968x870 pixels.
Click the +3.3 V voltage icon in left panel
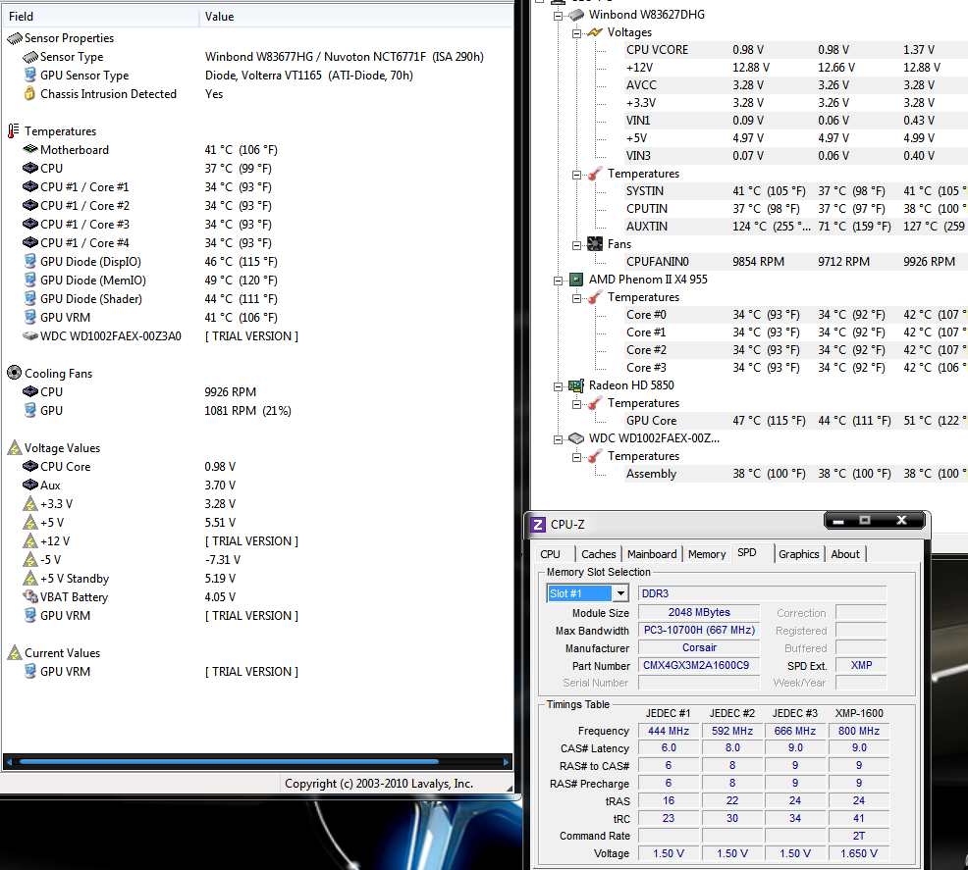point(30,504)
